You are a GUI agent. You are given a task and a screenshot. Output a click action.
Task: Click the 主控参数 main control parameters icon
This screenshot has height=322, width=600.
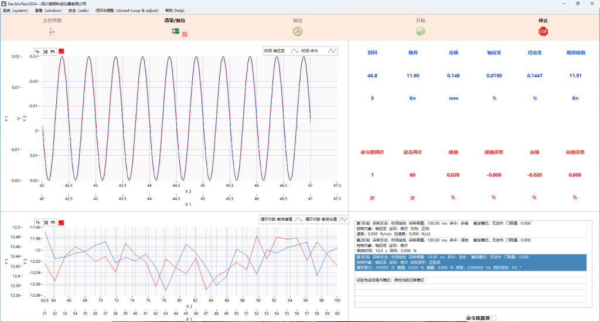point(52,32)
